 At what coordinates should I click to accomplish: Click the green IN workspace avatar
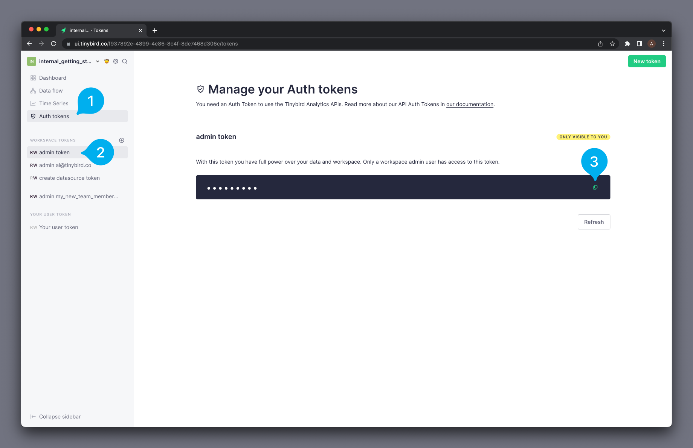coord(32,61)
